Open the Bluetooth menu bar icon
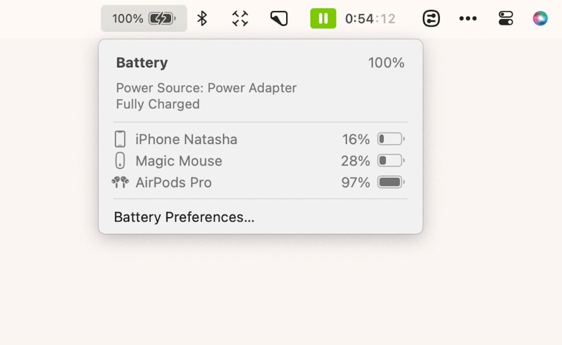Viewport: 562px width, 345px height. [x=202, y=18]
